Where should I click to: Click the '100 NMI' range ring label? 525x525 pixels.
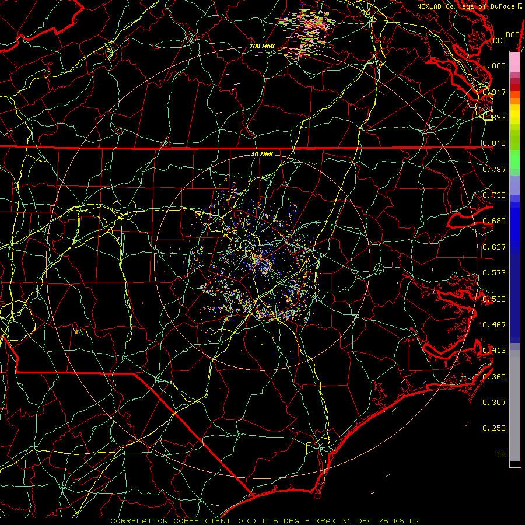click(x=262, y=46)
